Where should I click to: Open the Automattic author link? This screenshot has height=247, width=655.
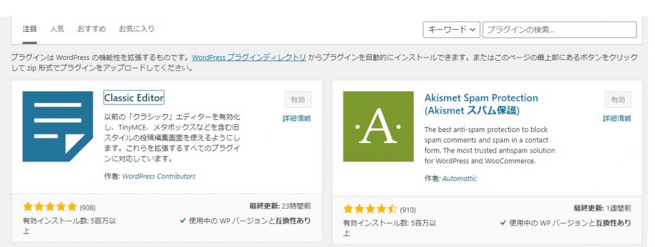point(459,179)
